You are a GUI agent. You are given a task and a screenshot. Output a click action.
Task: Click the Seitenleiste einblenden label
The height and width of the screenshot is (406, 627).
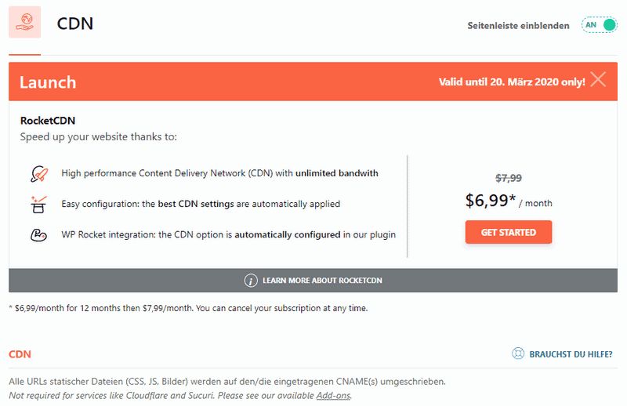click(x=518, y=25)
